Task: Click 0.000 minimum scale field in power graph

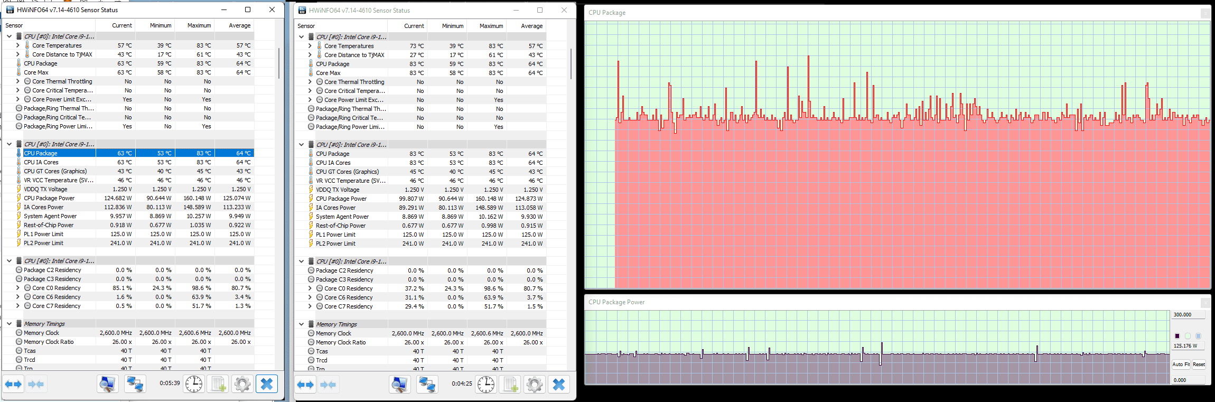Action: 1189,380
